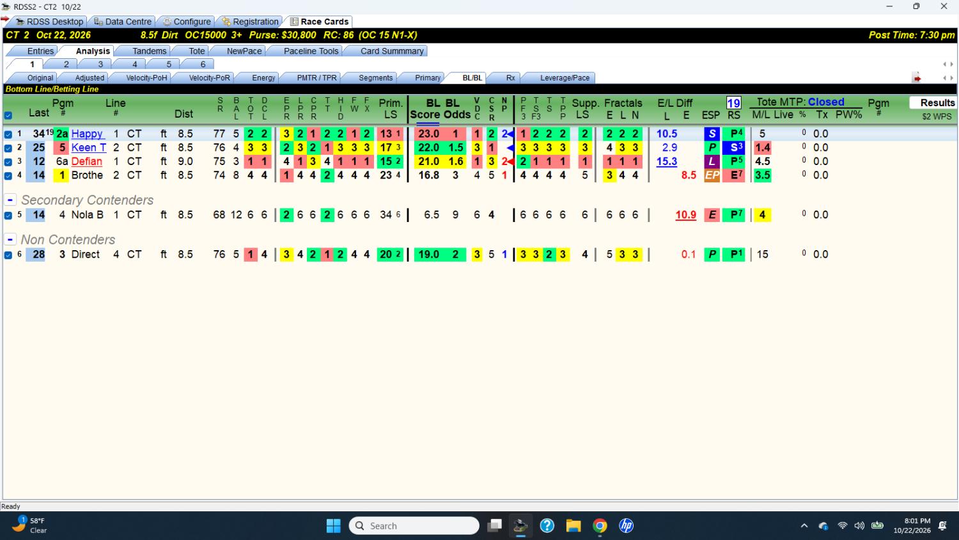Open the Keen T horse name link

tap(89, 148)
